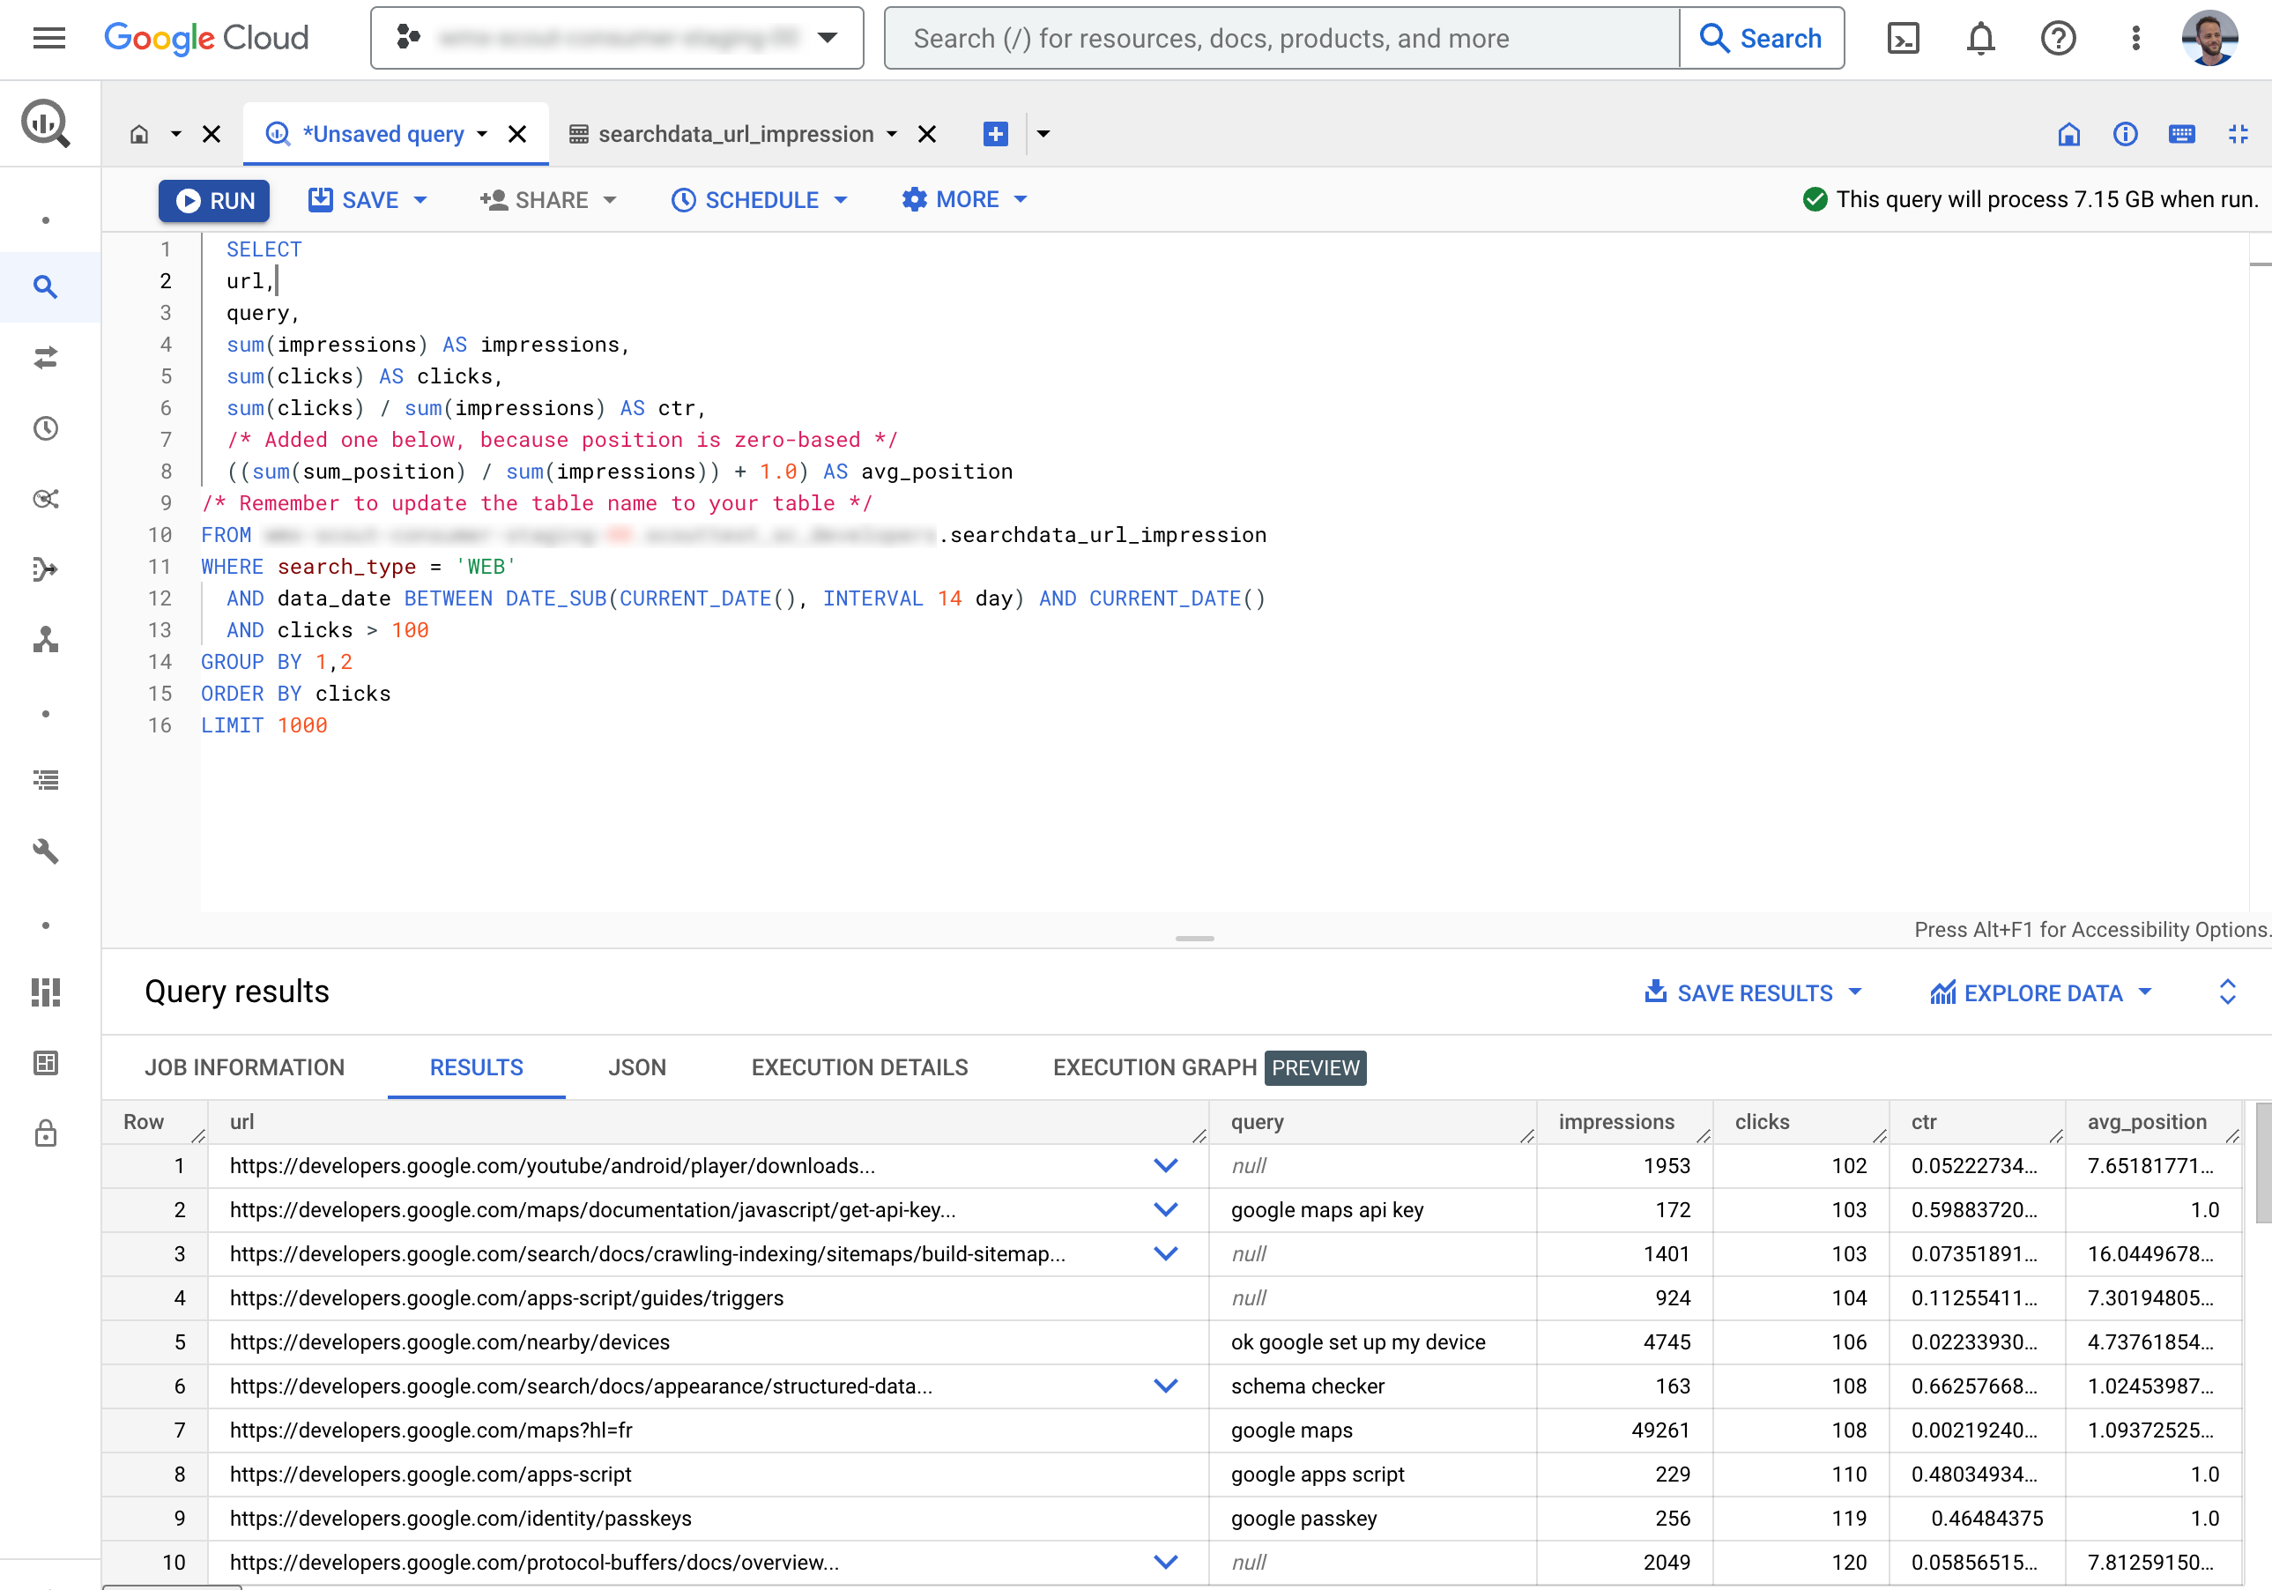
Task: Click the query history clock icon
Action: [x=45, y=428]
